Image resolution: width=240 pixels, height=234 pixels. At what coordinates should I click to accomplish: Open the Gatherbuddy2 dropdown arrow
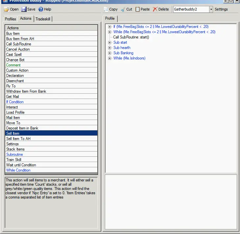(211, 10)
